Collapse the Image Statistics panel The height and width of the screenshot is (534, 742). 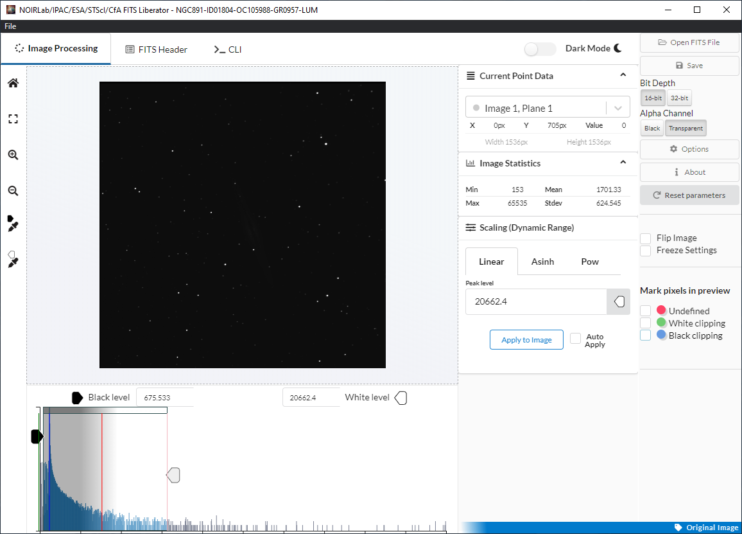tap(623, 162)
